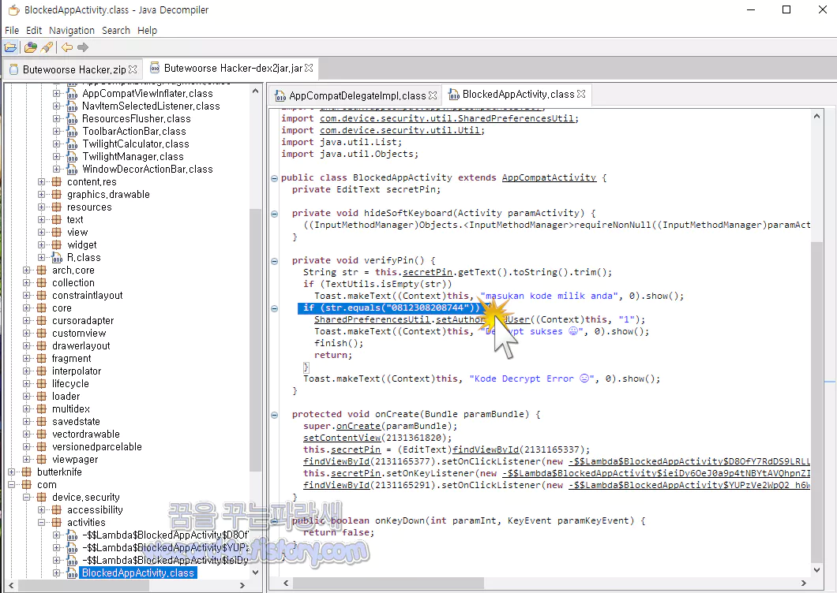Follow the AppCompatActivity class link
Image resolution: width=837 pixels, height=593 pixels.
(549, 177)
